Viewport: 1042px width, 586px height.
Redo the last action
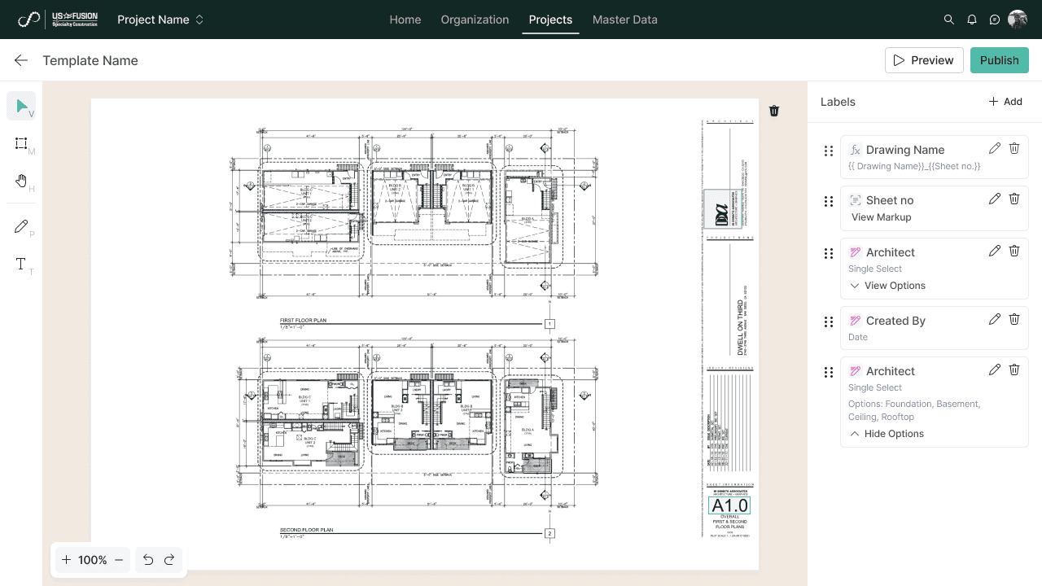point(169,560)
